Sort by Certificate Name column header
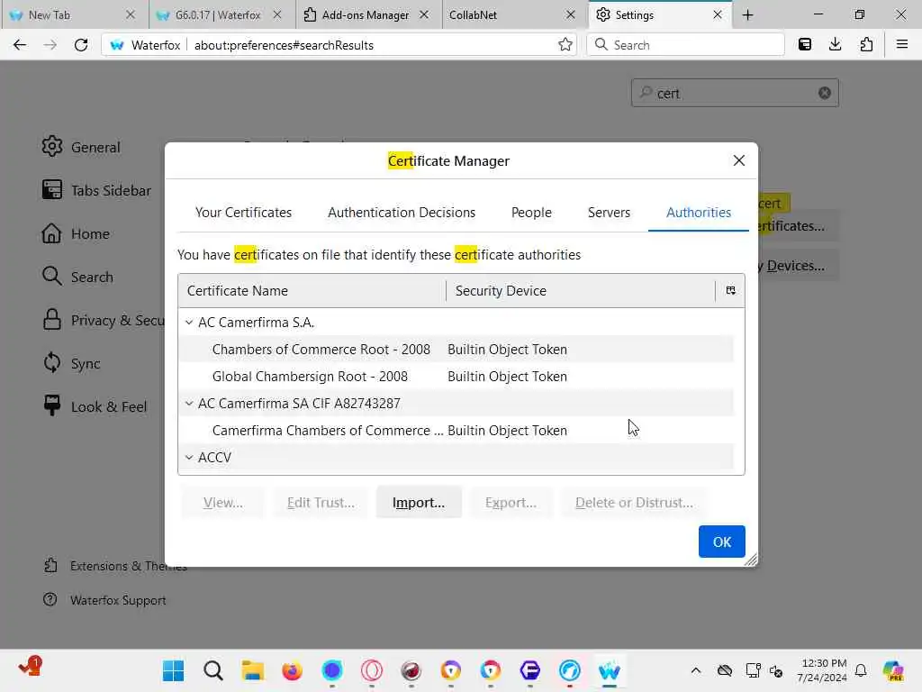Viewport: 922px width, 692px height. pos(312,291)
